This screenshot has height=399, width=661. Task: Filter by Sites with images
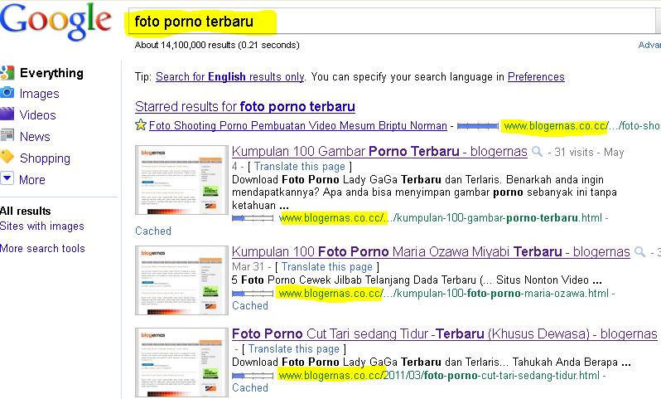tap(42, 226)
